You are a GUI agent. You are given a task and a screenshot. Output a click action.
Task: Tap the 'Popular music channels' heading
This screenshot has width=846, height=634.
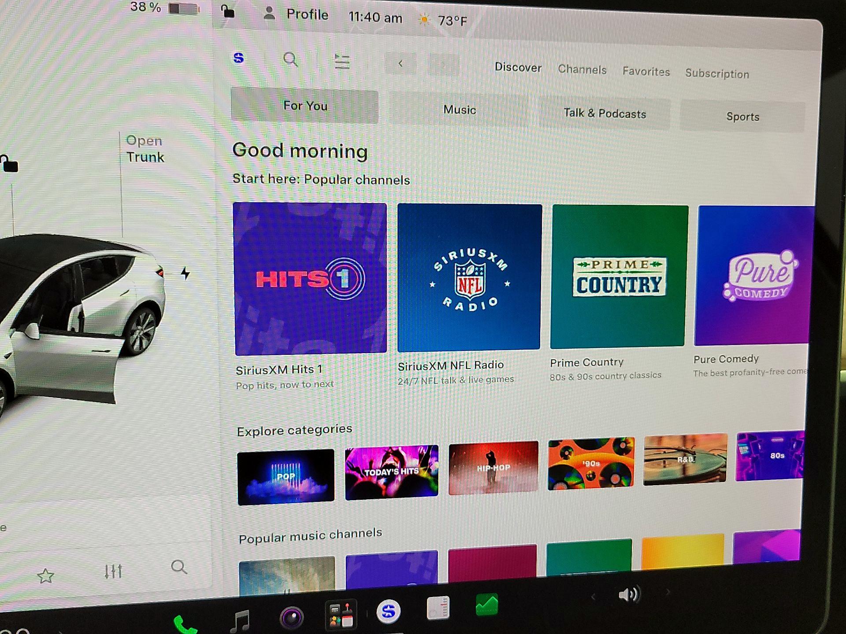310,535
